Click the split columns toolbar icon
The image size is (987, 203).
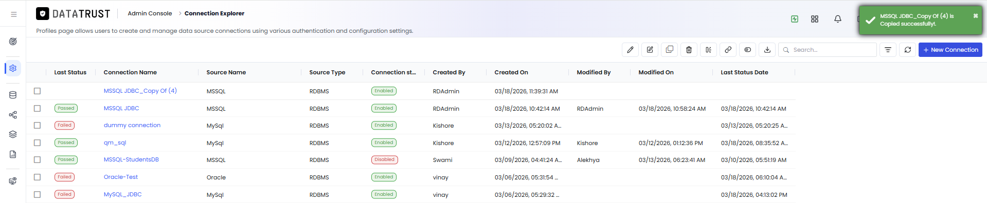click(709, 50)
